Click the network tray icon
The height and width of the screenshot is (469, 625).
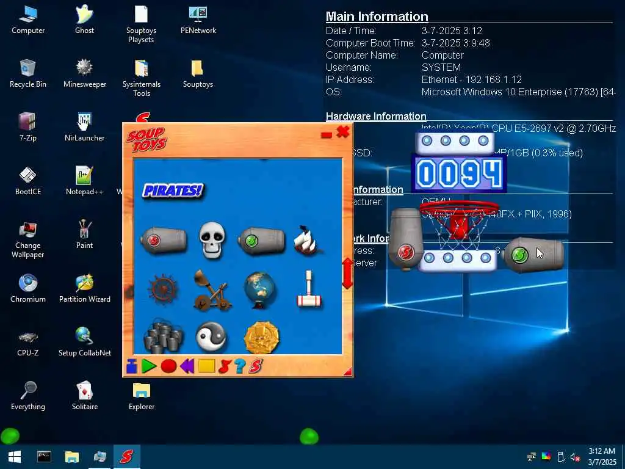(532, 457)
